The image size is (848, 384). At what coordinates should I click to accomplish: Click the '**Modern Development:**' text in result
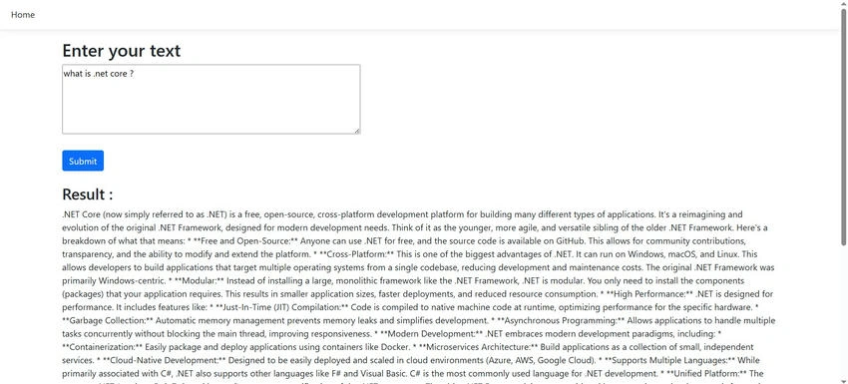point(432,333)
